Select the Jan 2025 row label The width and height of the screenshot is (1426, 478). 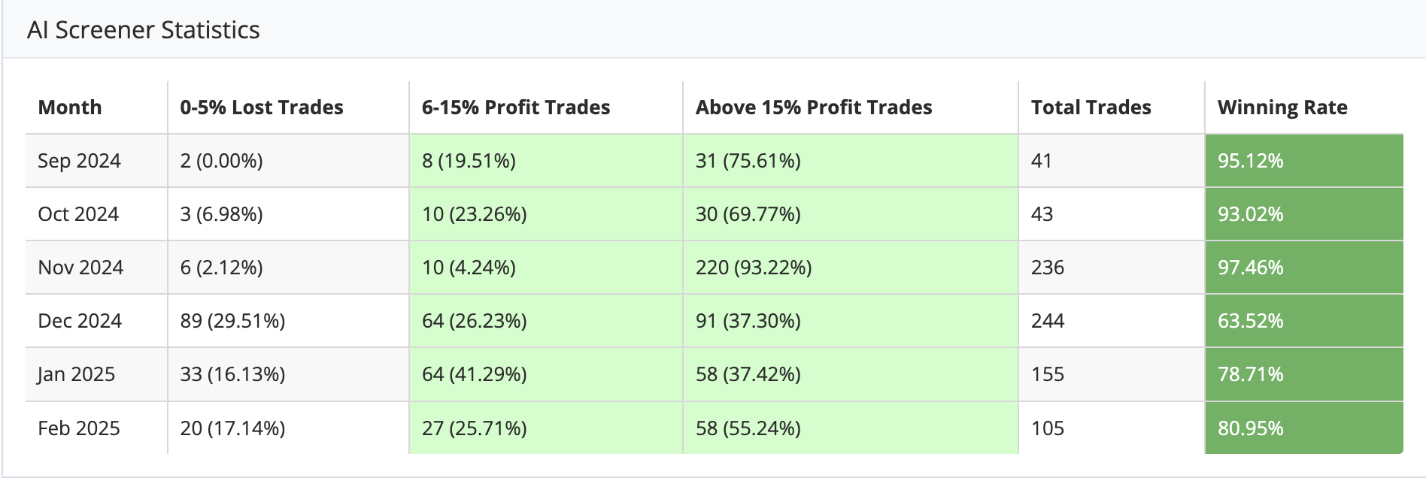(x=76, y=374)
